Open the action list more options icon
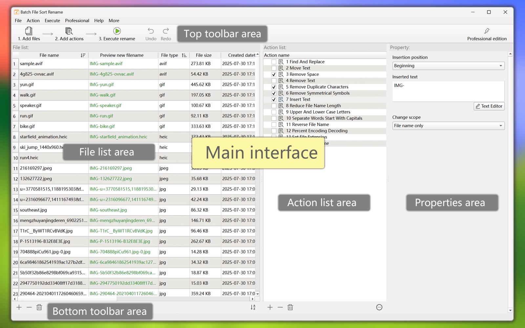 click(379, 307)
